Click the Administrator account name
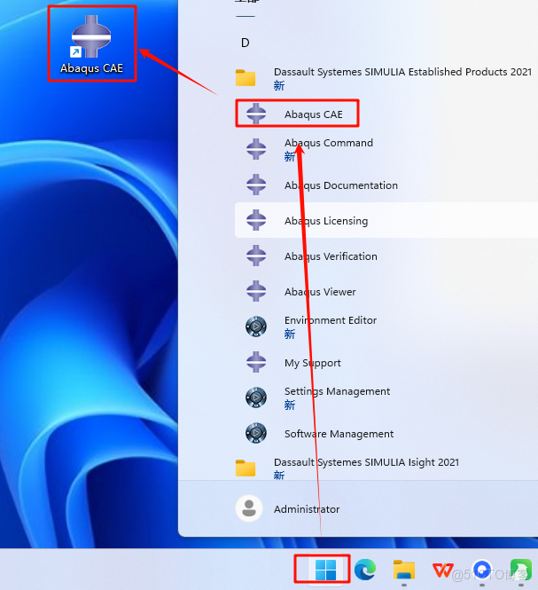 [x=307, y=509]
